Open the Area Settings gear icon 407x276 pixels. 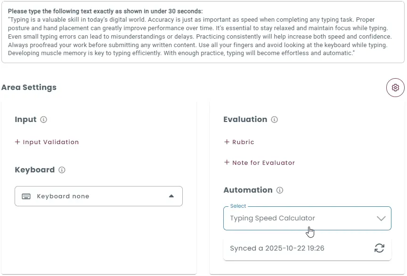pos(395,88)
